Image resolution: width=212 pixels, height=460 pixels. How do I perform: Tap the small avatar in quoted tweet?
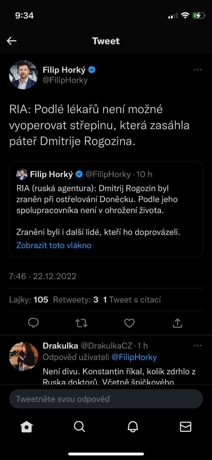coord(22,174)
